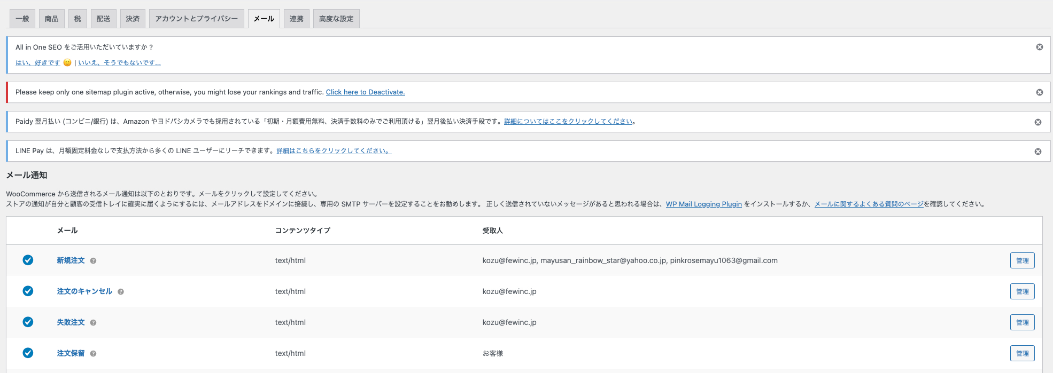Close the LINE Pay notice
This screenshot has height=373, width=1053.
pyautogui.click(x=1037, y=152)
